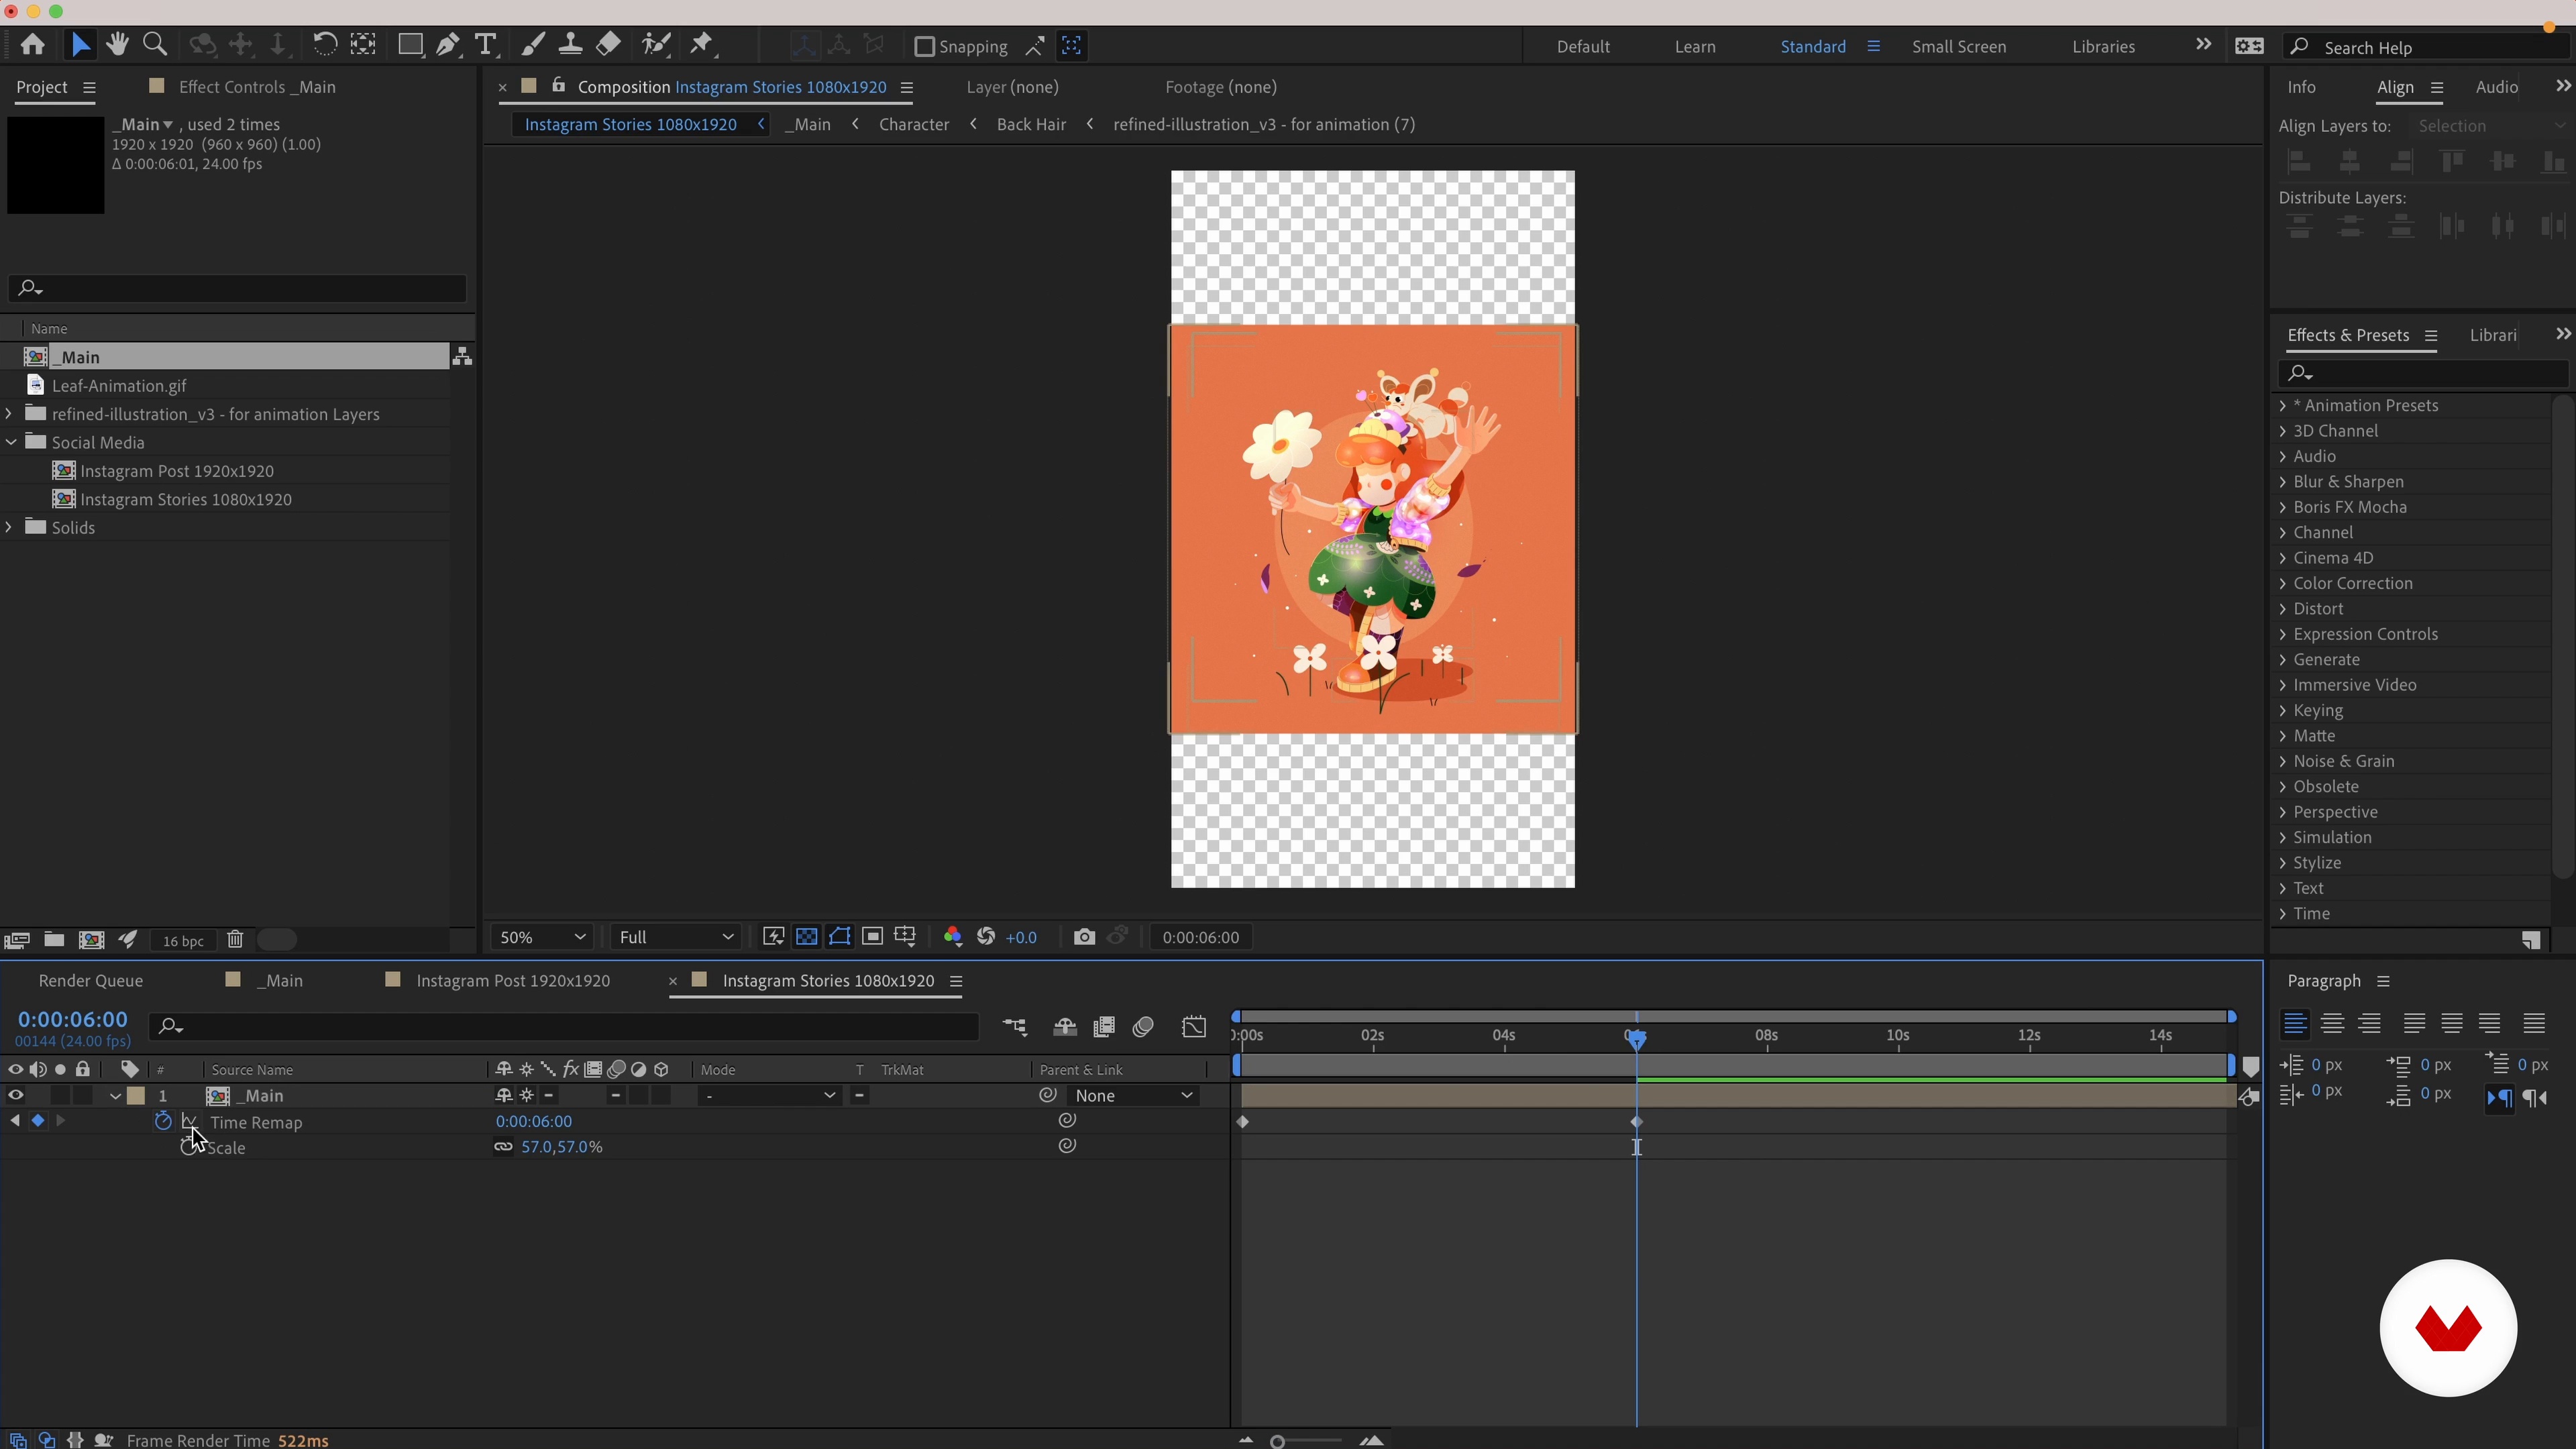The height and width of the screenshot is (1449, 2576).
Task: Center text in Paragraph panel
Action: coord(2332,1023)
